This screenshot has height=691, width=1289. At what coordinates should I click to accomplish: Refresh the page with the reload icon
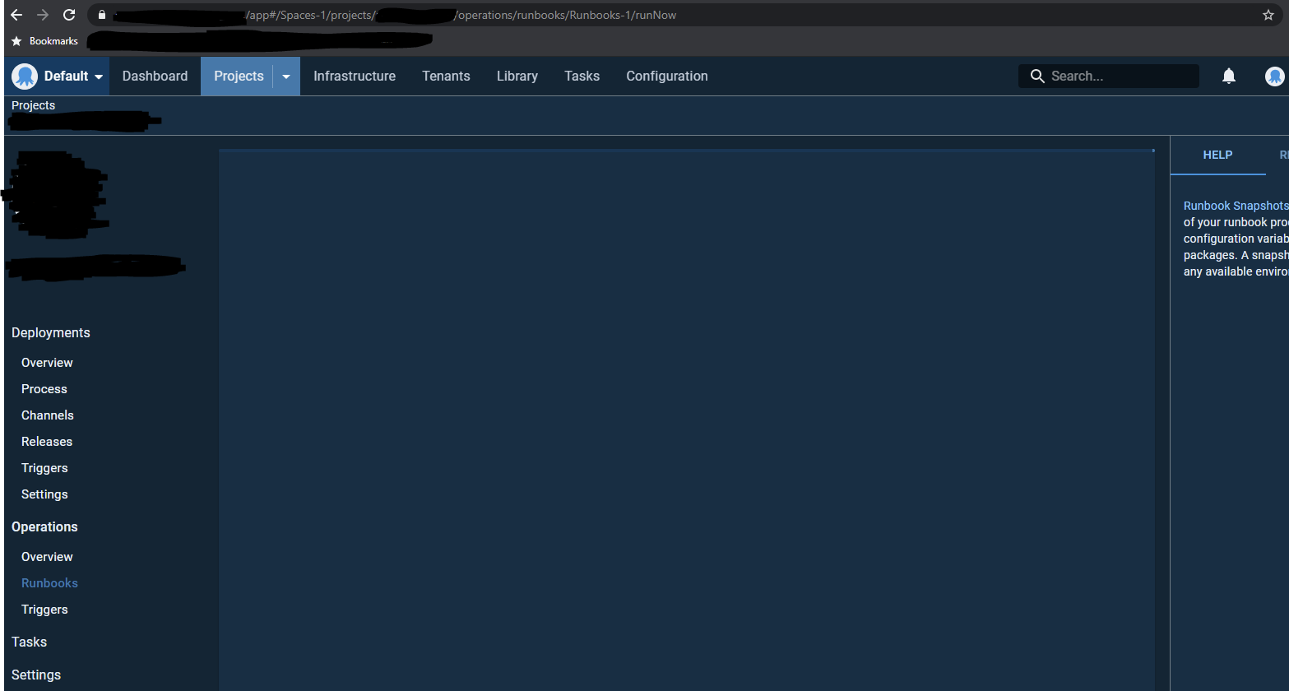[68, 14]
